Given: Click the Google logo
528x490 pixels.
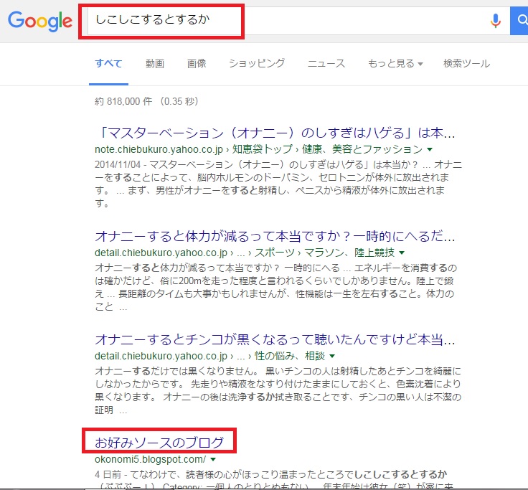Looking at the screenshot, I should [x=40, y=21].
